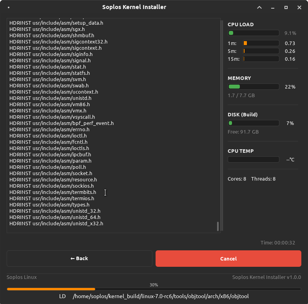Select log line usr/include/asm/swab.h

click(49, 86)
